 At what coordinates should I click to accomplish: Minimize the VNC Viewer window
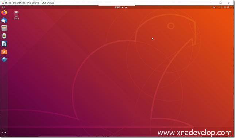click(x=212, y=3)
